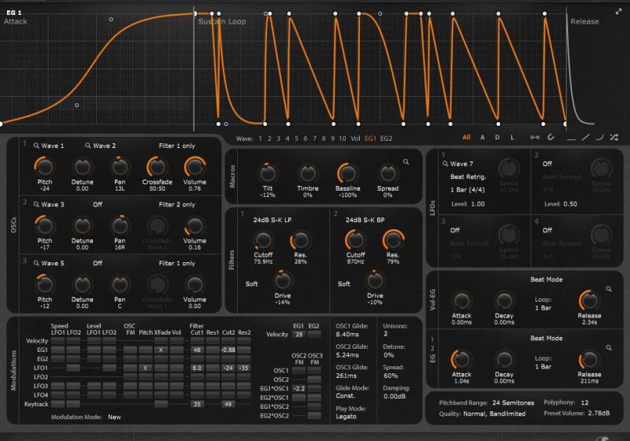Click the Vol EG magnifier icon
630x441 pixels.
tap(609, 289)
